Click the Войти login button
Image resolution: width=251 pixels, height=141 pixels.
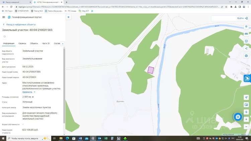coord(242,18)
